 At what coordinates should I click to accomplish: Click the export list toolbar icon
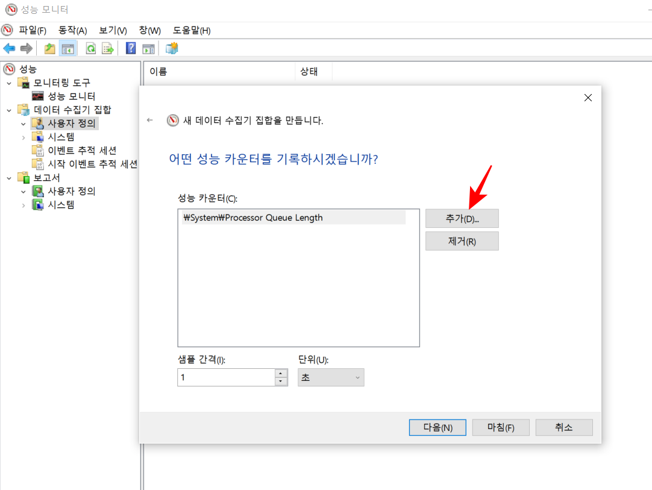coord(107,48)
